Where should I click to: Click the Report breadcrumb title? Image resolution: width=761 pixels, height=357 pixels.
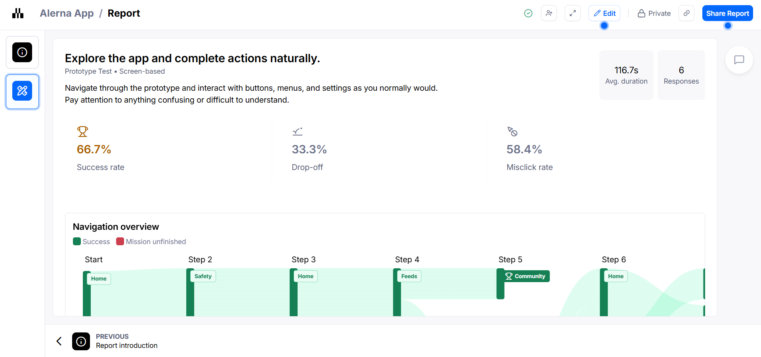click(x=124, y=13)
